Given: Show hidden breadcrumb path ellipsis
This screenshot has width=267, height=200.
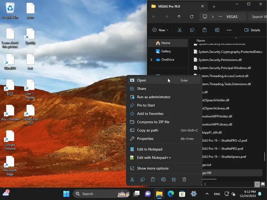Looking at the screenshot, I should 220,16.
